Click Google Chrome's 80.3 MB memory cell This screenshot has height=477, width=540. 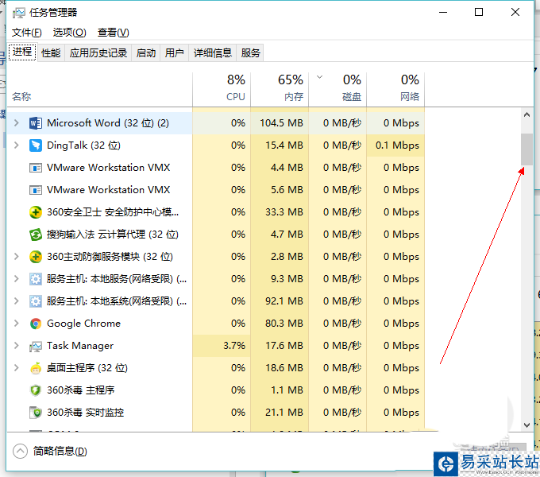(280, 324)
